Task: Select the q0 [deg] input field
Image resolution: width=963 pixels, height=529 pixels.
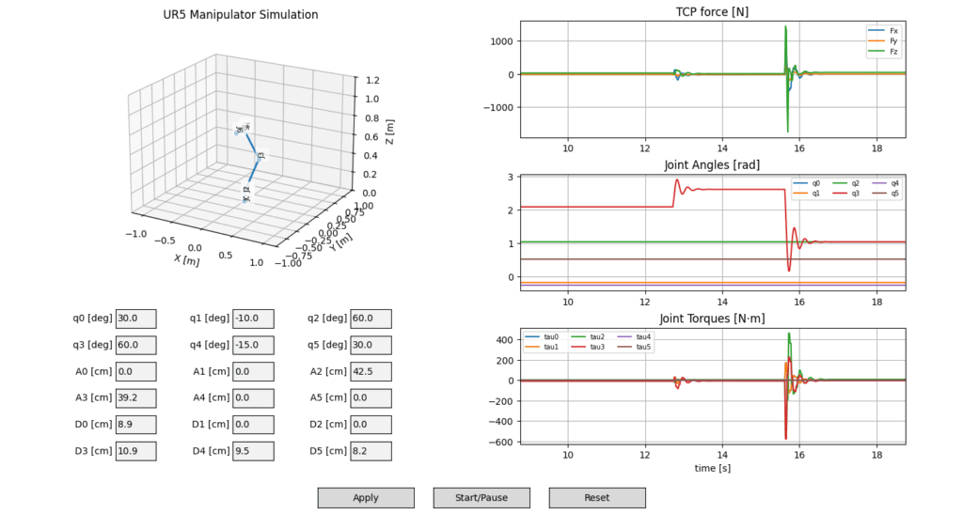Action: 135,319
